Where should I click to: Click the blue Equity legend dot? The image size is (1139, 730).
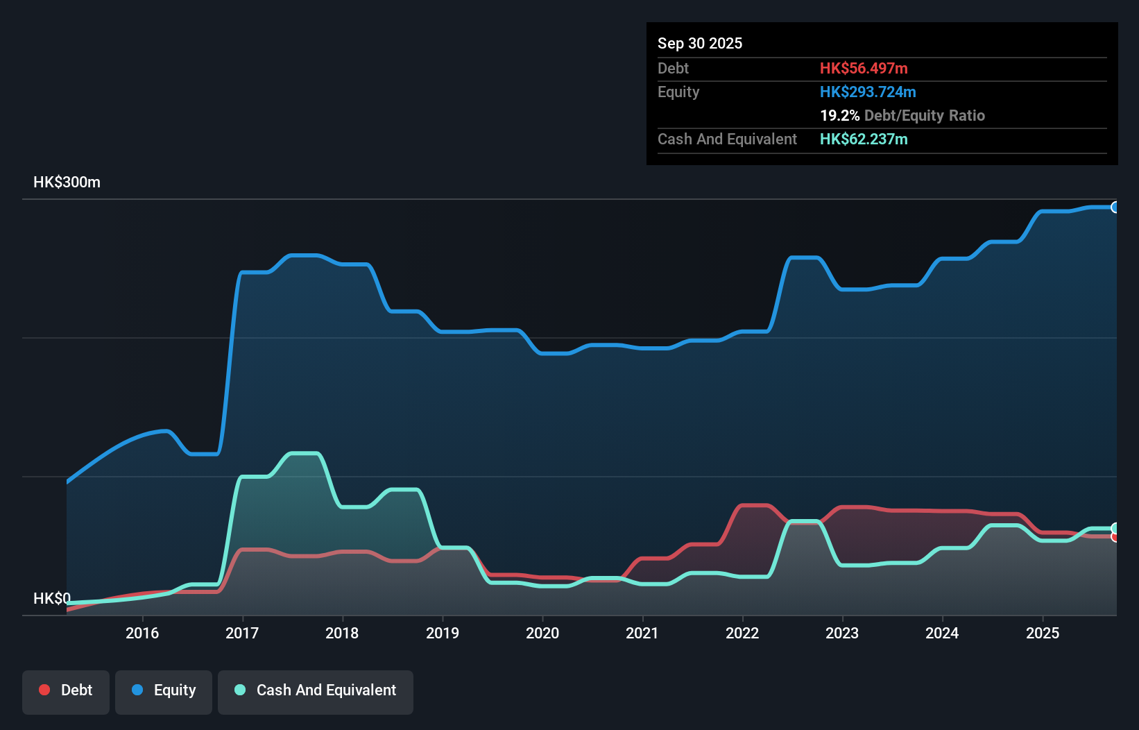[x=137, y=690]
